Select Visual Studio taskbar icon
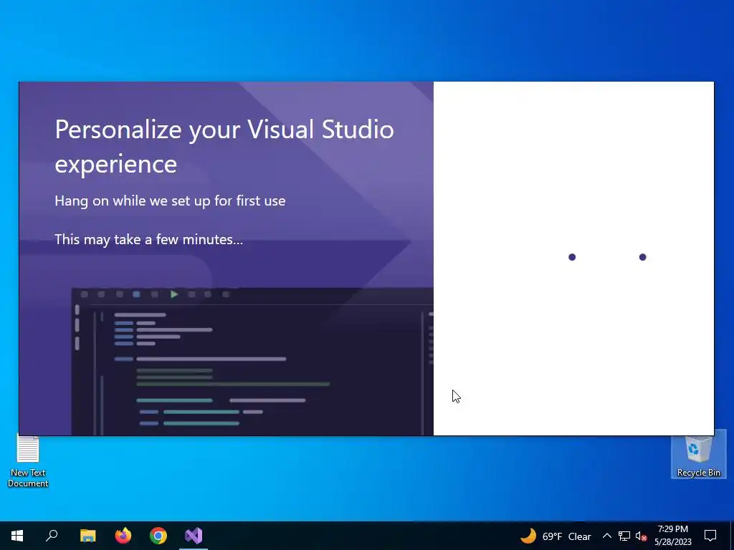Viewport: 734px width, 550px height. click(x=194, y=536)
